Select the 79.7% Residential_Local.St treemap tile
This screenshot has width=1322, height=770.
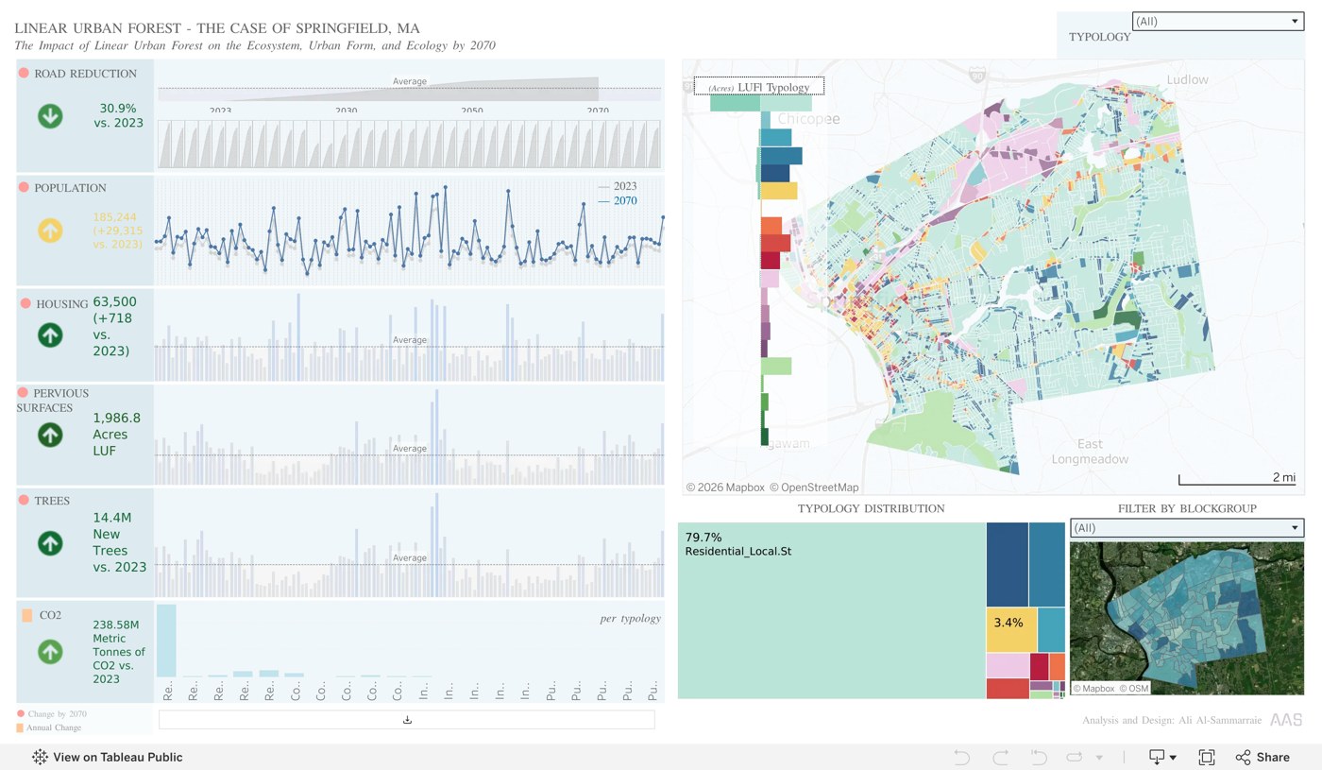(x=832, y=610)
